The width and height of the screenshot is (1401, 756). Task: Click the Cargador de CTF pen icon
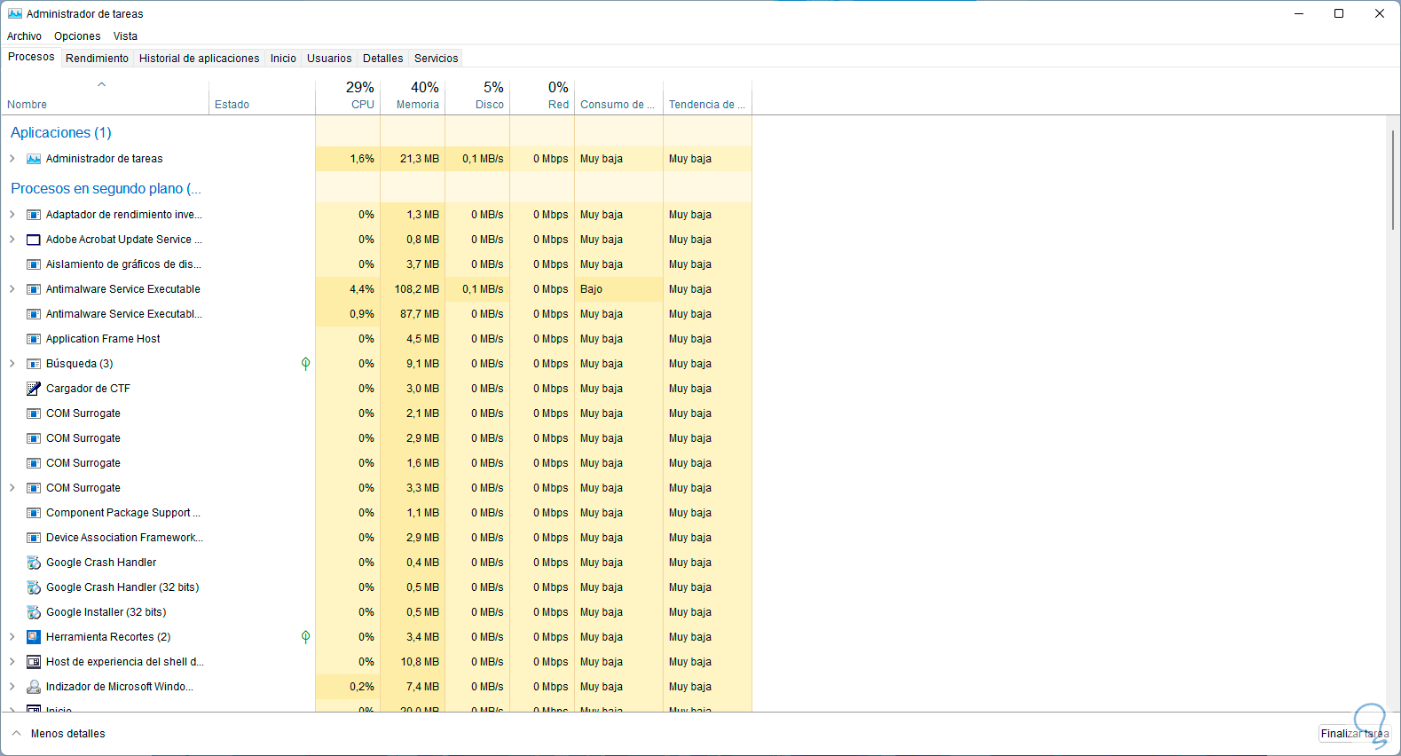click(x=34, y=389)
